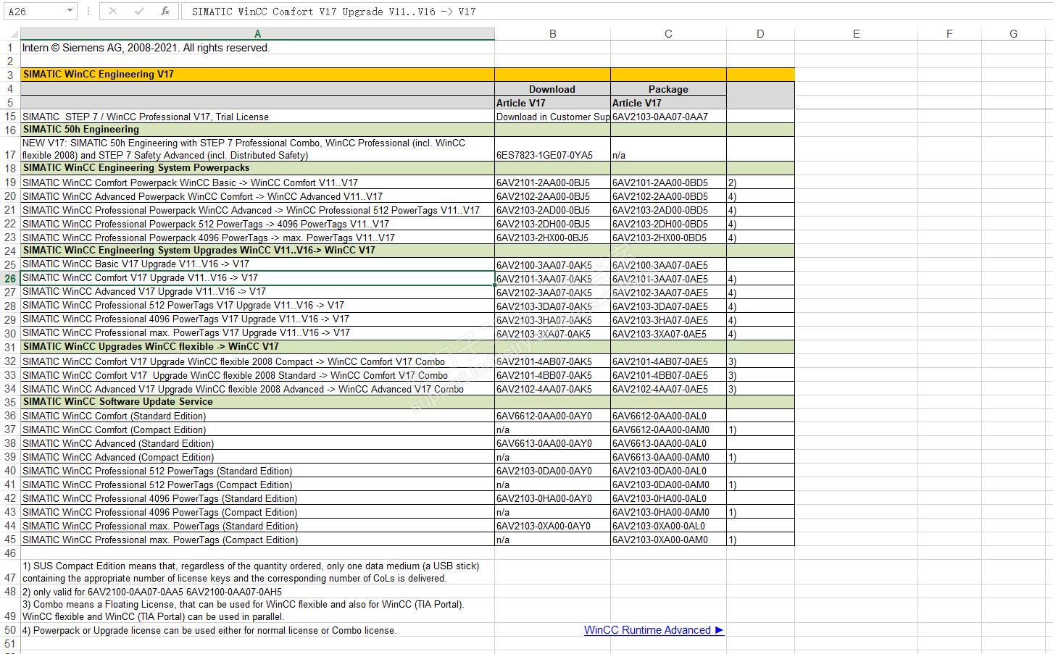The width and height of the screenshot is (1053, 654).
Task: Select 'SIMATIC WinCC Engineering System Powerpacks' heading
Action: point(257,168)
